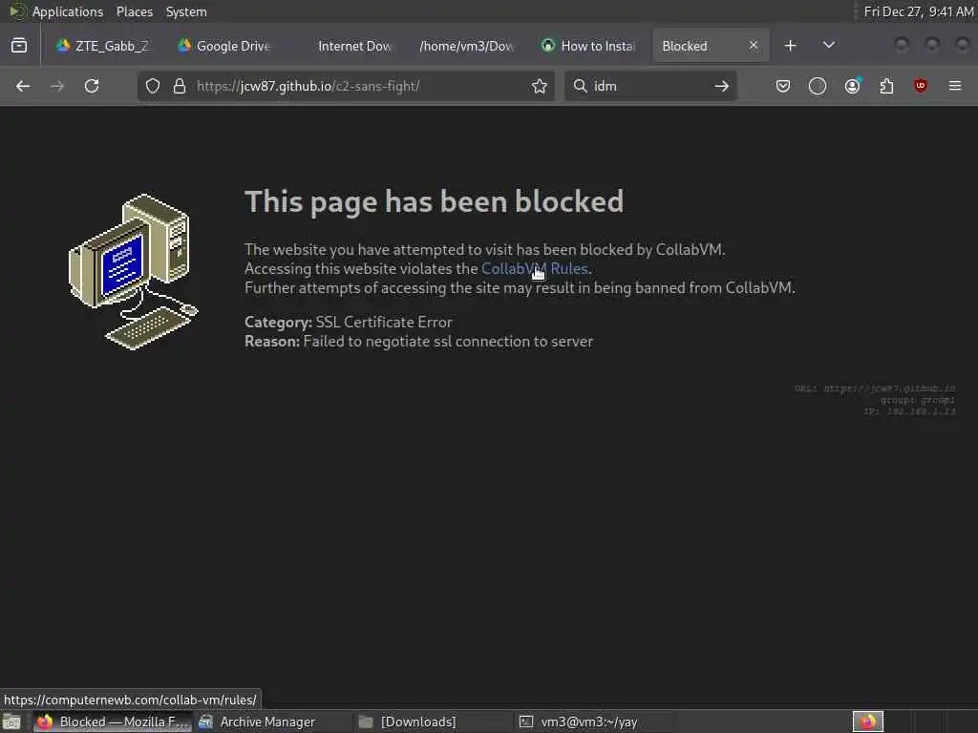Select Blocked — Mozilla Firefox taskbar item
978x733 pixels.
click(113, 722)
